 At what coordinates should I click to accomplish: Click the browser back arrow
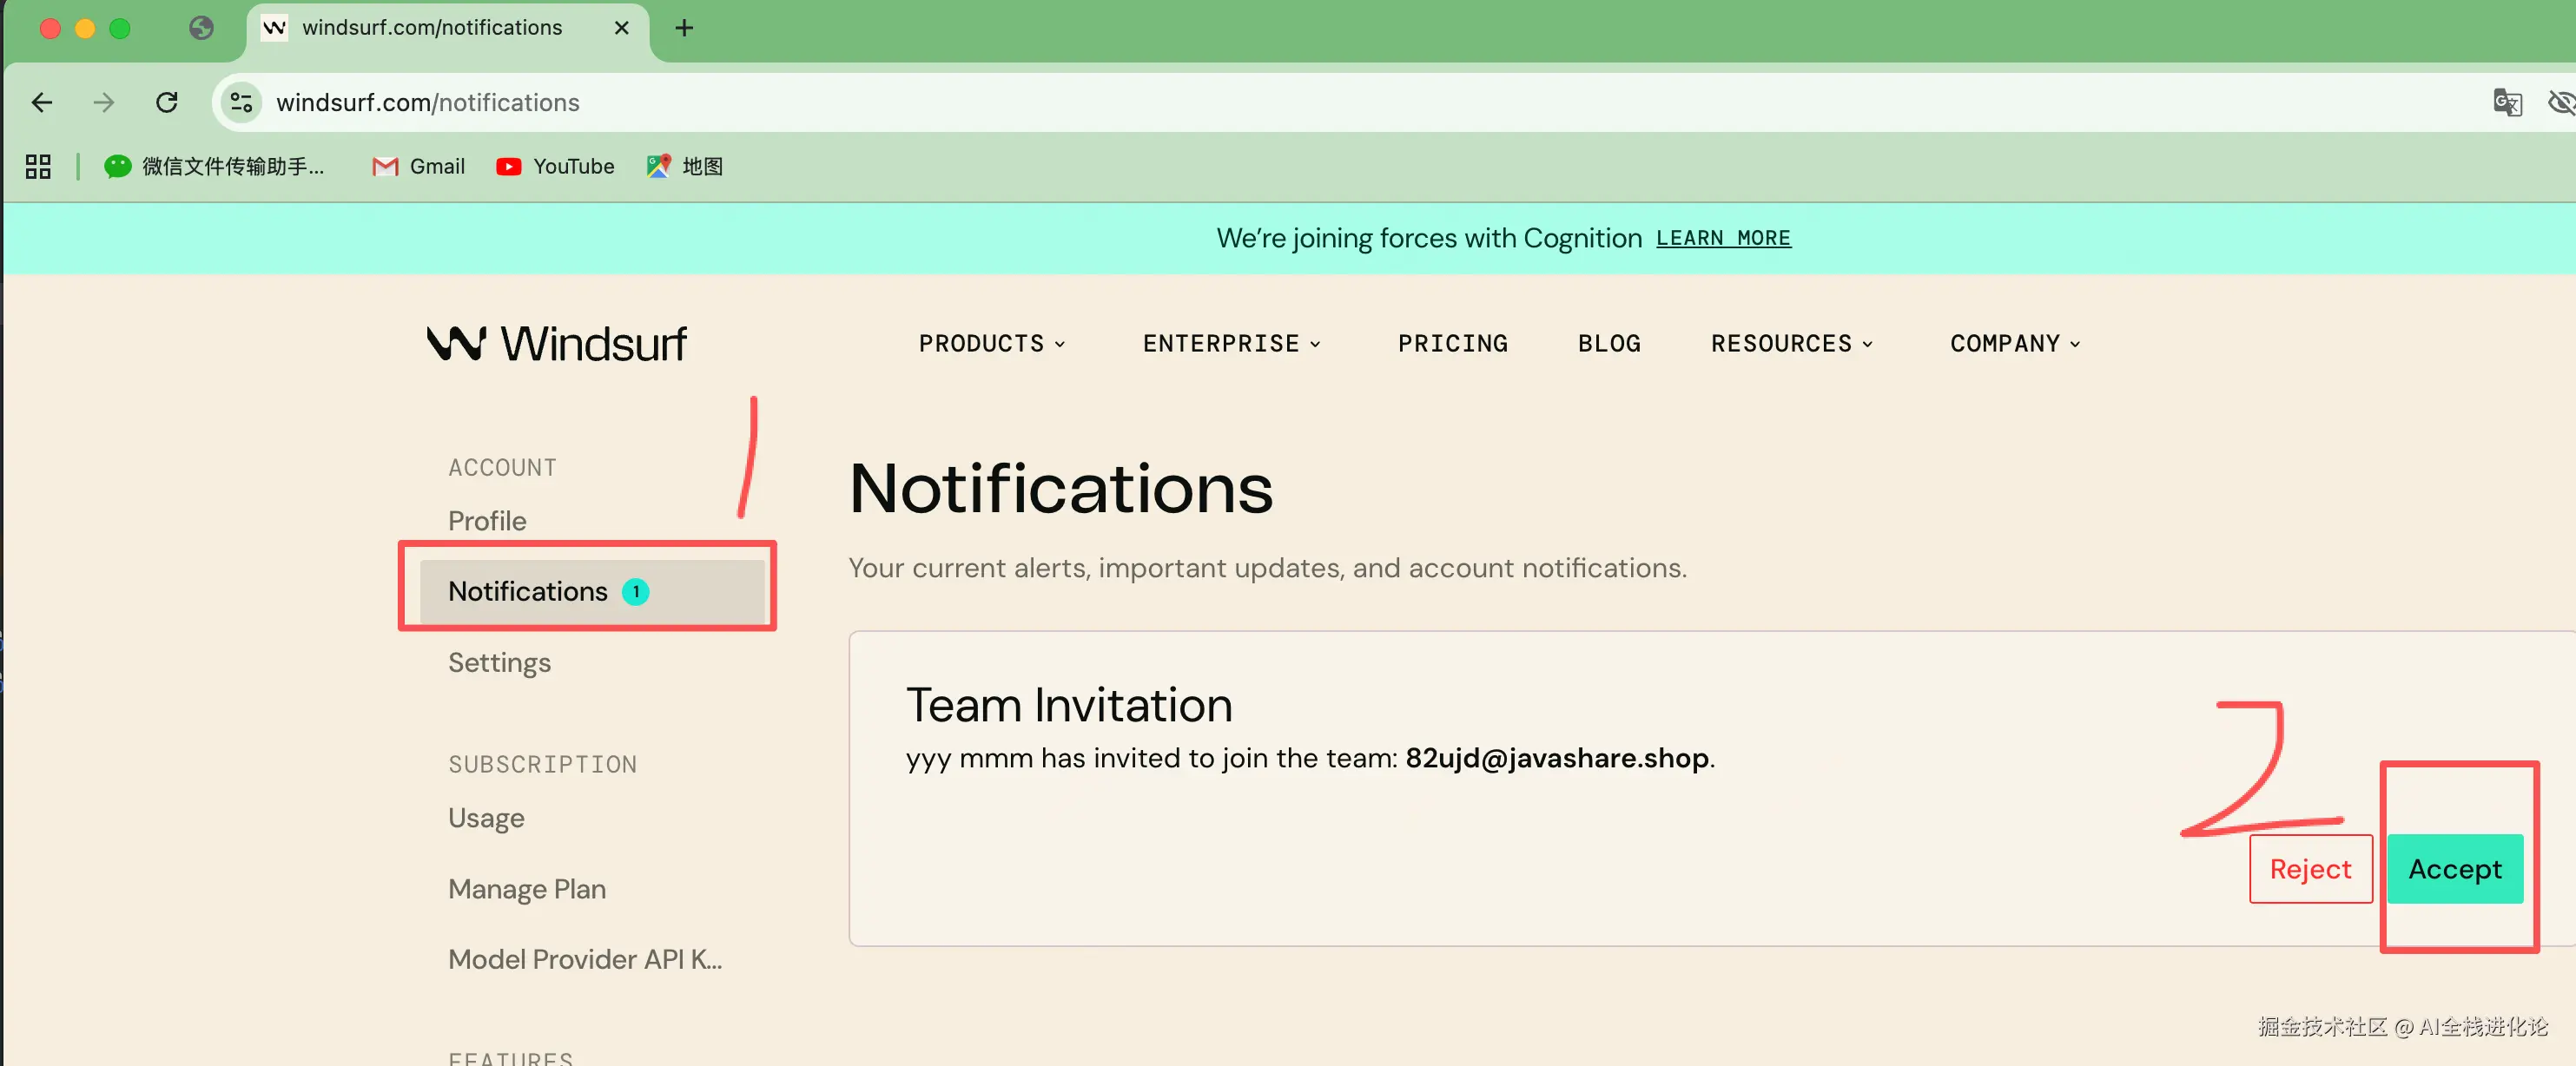(x=42, y=102)
